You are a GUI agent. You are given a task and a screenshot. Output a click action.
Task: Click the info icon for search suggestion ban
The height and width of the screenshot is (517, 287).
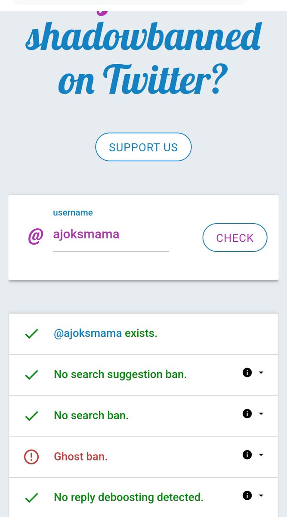pyautogui.click(x=247, y=373)
